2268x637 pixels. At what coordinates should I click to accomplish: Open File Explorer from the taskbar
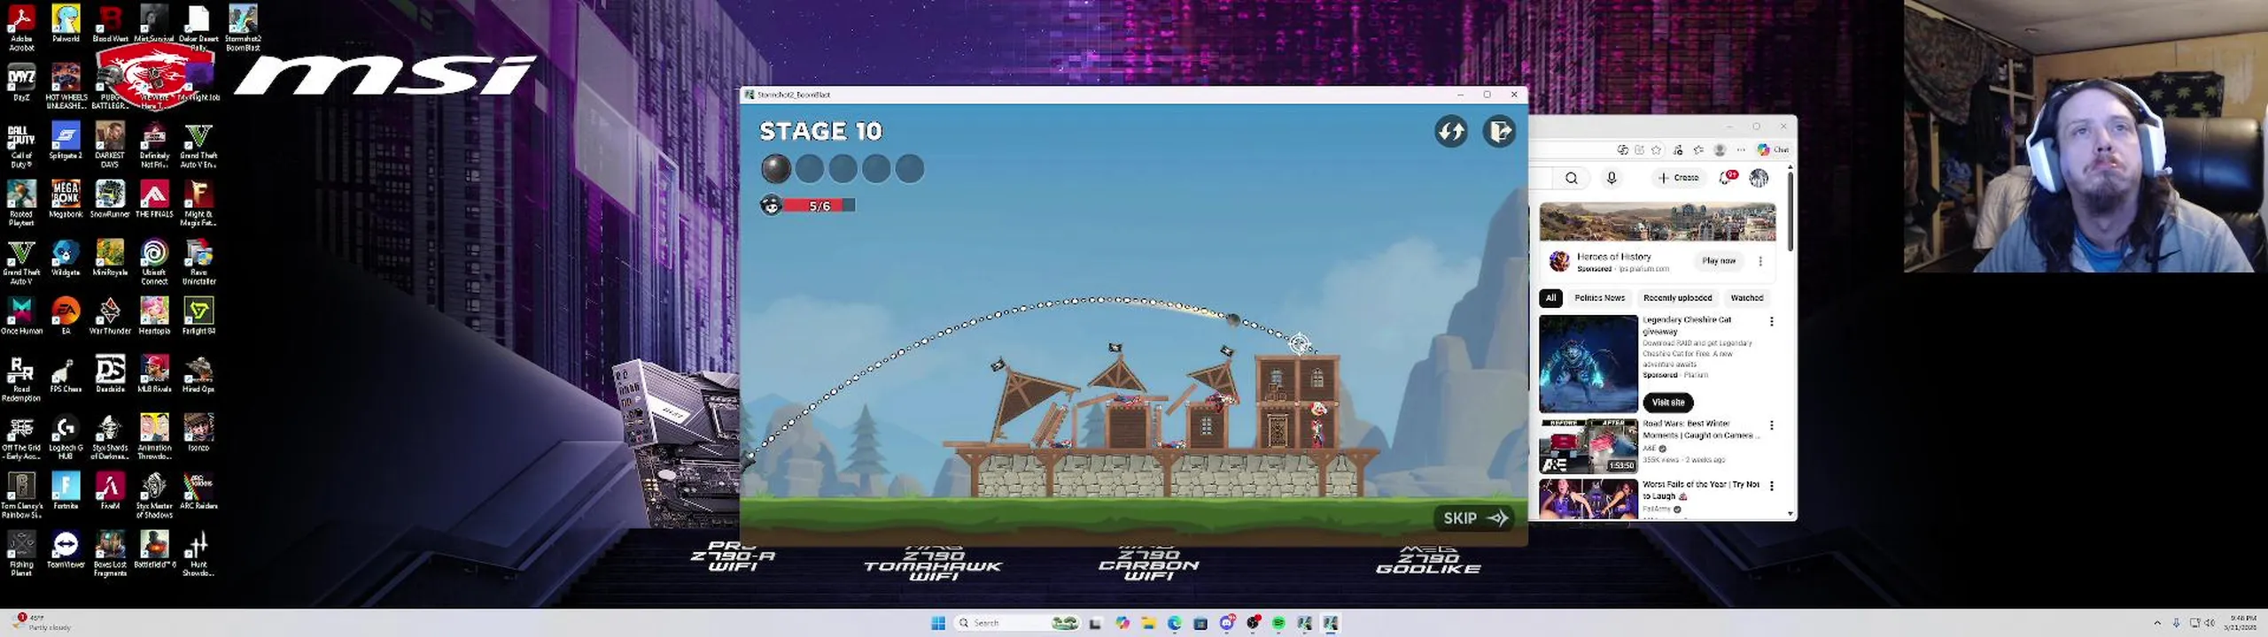pyautogui.click(x=1148, y=623)
